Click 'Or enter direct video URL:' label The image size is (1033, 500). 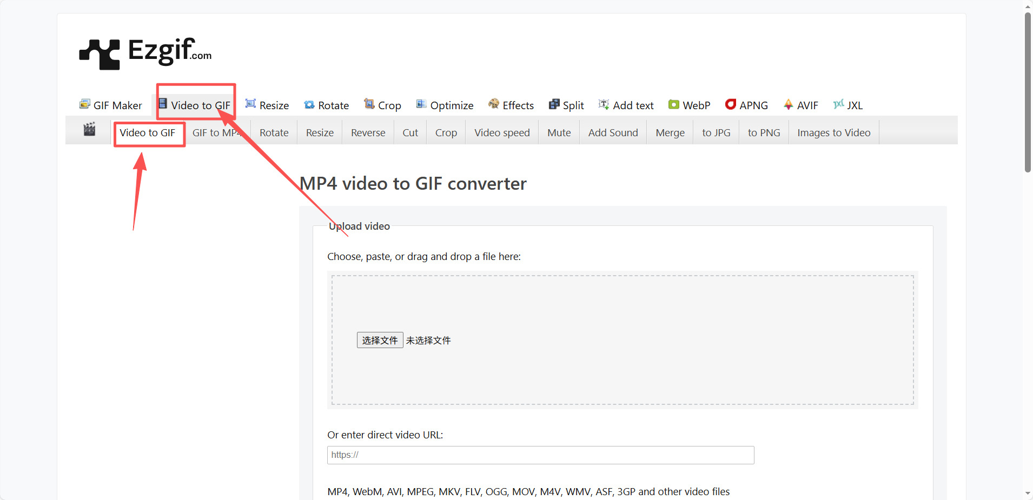[x=385, y=435]
